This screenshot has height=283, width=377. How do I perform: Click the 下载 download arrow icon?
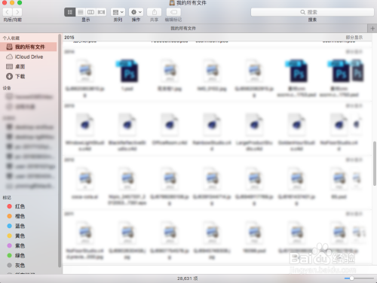click(9, 76)
